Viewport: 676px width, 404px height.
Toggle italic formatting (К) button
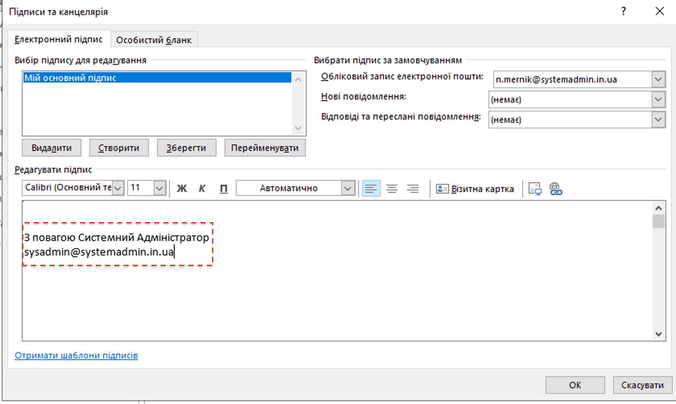(202, 188)
